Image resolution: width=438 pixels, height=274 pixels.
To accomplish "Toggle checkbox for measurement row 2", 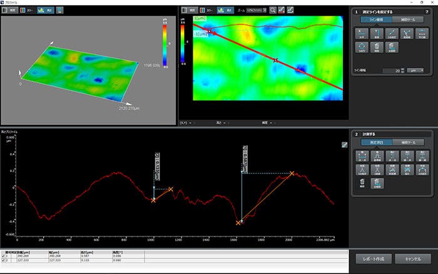I will coord(3,260).
